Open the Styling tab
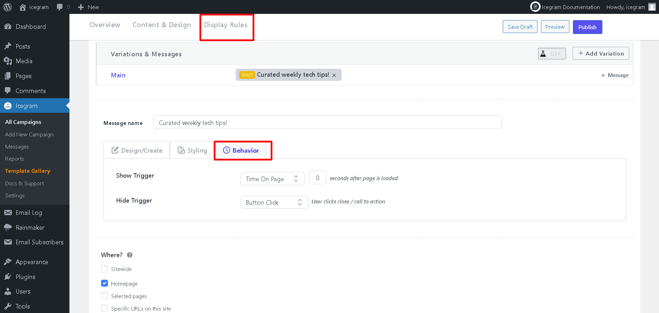Image resolution: width=659 pixels, height=313 pixels. click(x=192, y=150)
